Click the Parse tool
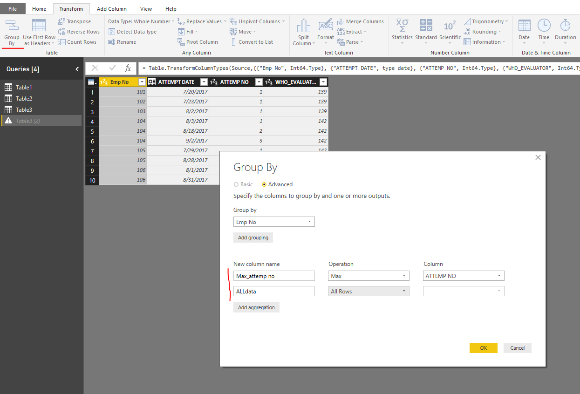This screenshot has height=394, width=580. pyautogui.click(x=350, y=42)
